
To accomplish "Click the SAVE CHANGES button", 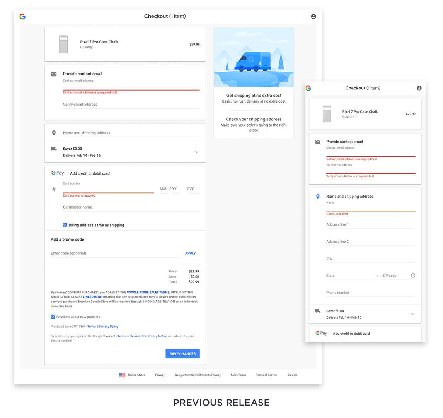I will pos(182,354).
